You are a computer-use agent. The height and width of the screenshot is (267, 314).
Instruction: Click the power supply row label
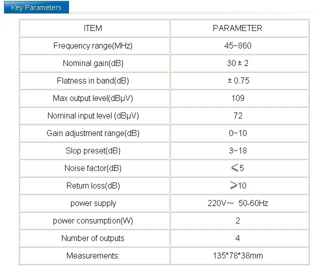[x=93, y=203]
